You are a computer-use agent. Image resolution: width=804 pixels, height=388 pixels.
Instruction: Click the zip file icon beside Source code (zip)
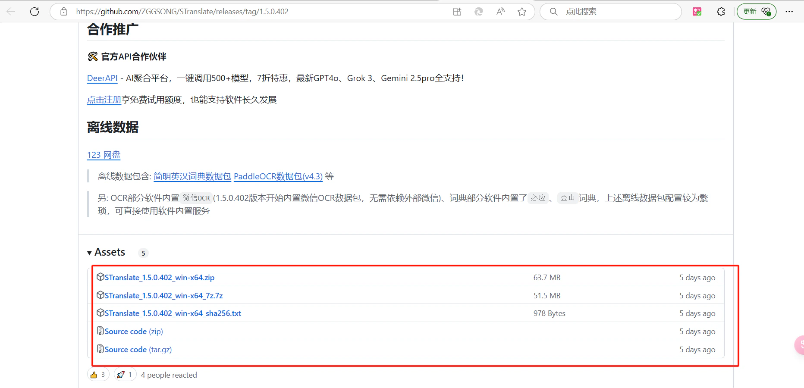tap(100, 331)
